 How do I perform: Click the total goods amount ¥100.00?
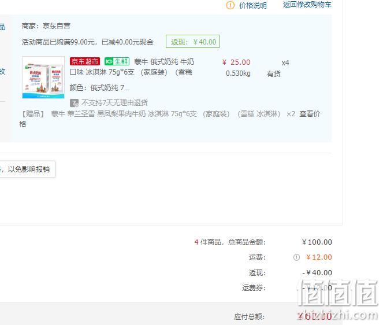(x=317, y=242)
